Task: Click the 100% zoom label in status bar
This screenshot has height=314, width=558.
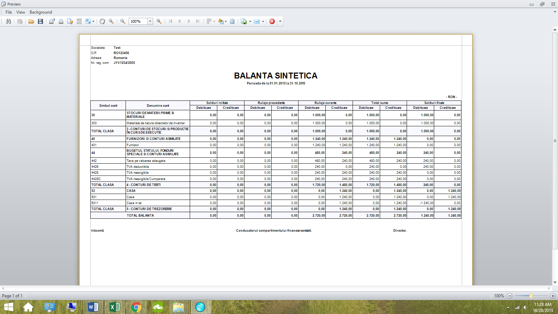Action: pyautogui.click(x=499, y=296)
